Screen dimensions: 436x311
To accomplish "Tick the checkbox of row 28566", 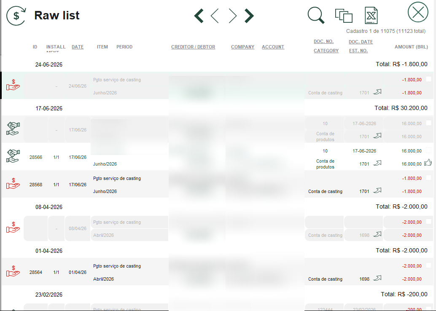I will [x=428, y=150].
